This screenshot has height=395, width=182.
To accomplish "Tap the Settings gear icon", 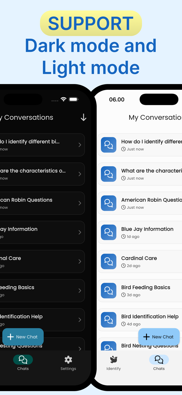I will coord(68,360).
